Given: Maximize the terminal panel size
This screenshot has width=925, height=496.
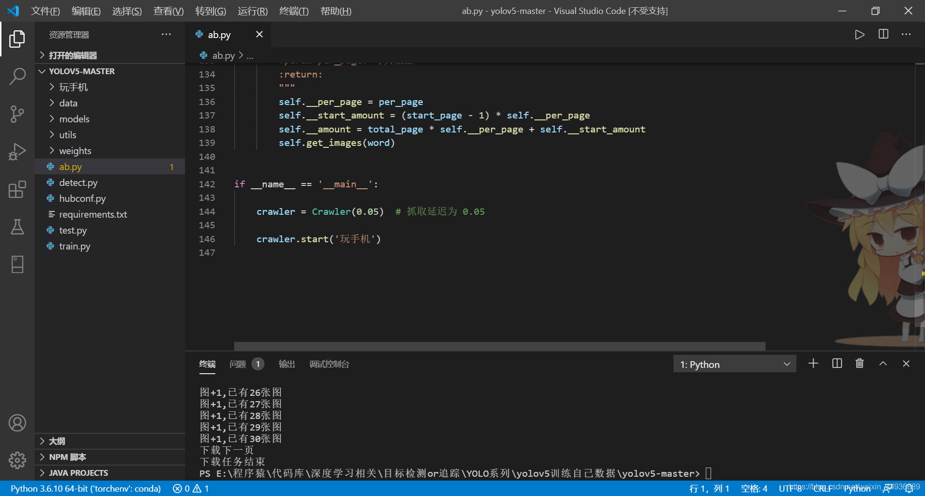Looking at the screenshot, I should (883, 364).
